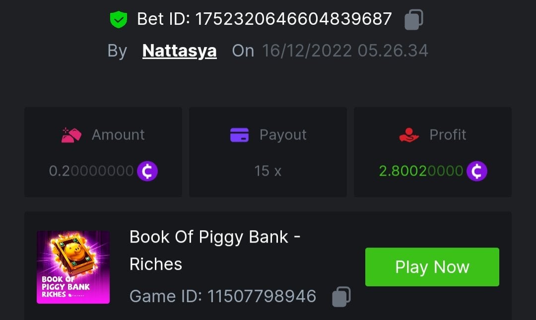Open the Nattasya user profile

click(179, 51)
